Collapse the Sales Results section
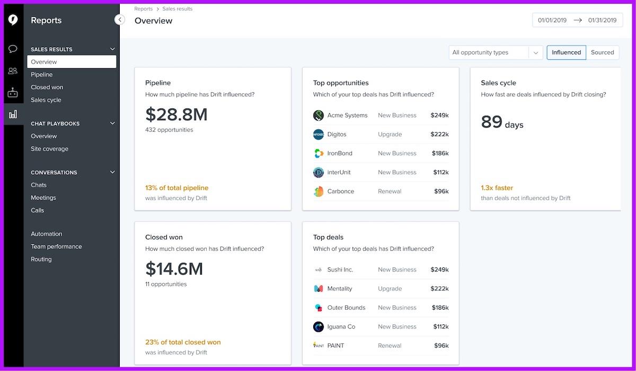 point(112,49)
